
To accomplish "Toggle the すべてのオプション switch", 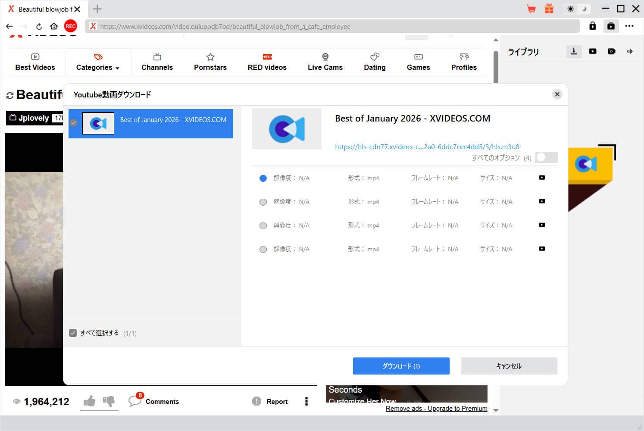I will (x=546, y=157).
